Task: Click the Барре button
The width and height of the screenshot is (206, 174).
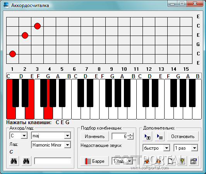Action: pos(94,161)
